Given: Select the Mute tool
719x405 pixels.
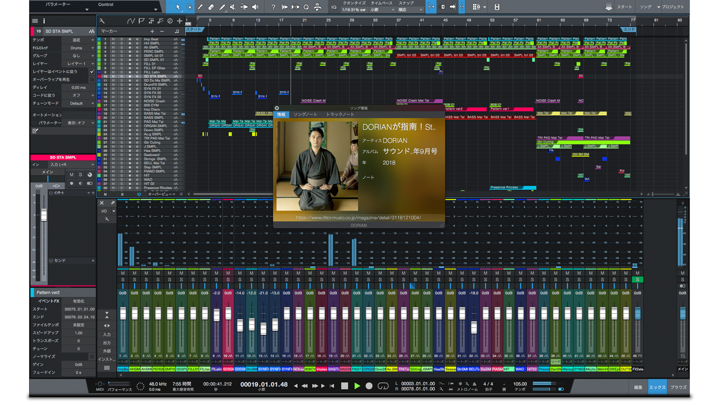Looking at the screenshot, I should [x=233, y=7].
